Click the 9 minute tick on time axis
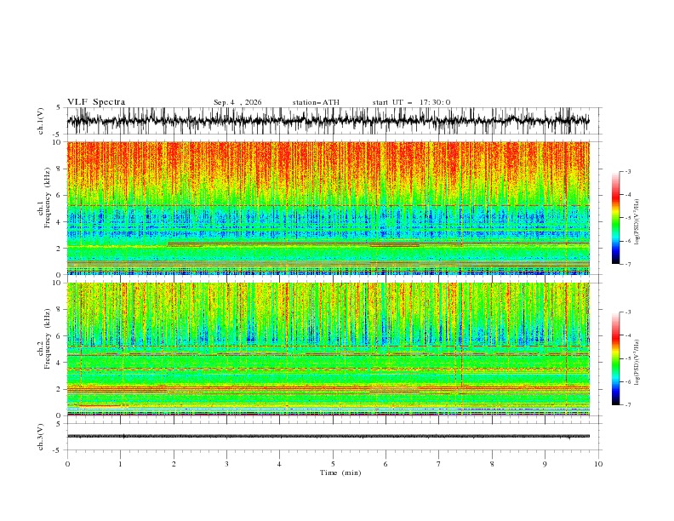674x521 pixels. click(x=545, y=464)
